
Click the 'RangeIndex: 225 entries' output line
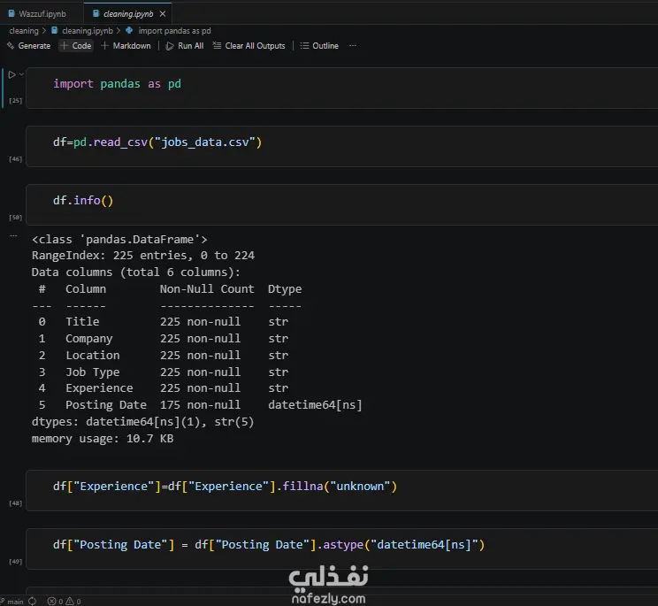coord(143,255)
